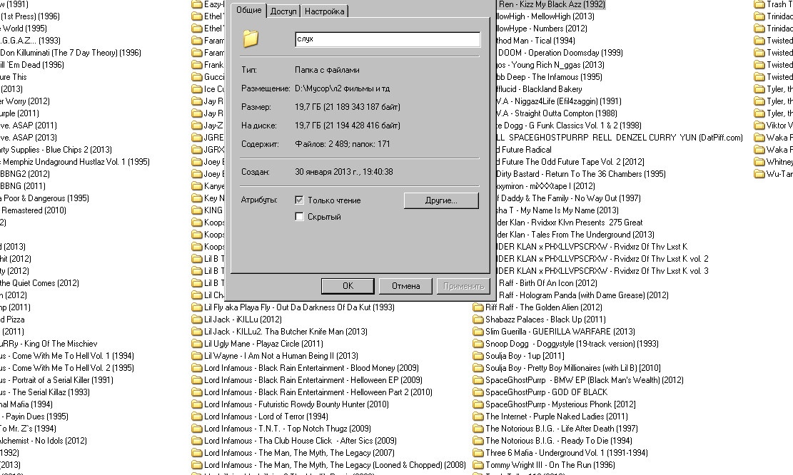This screenshot has height=475, width=793.
Task: Open the Другие... attributes button
Action: [441, 200]
